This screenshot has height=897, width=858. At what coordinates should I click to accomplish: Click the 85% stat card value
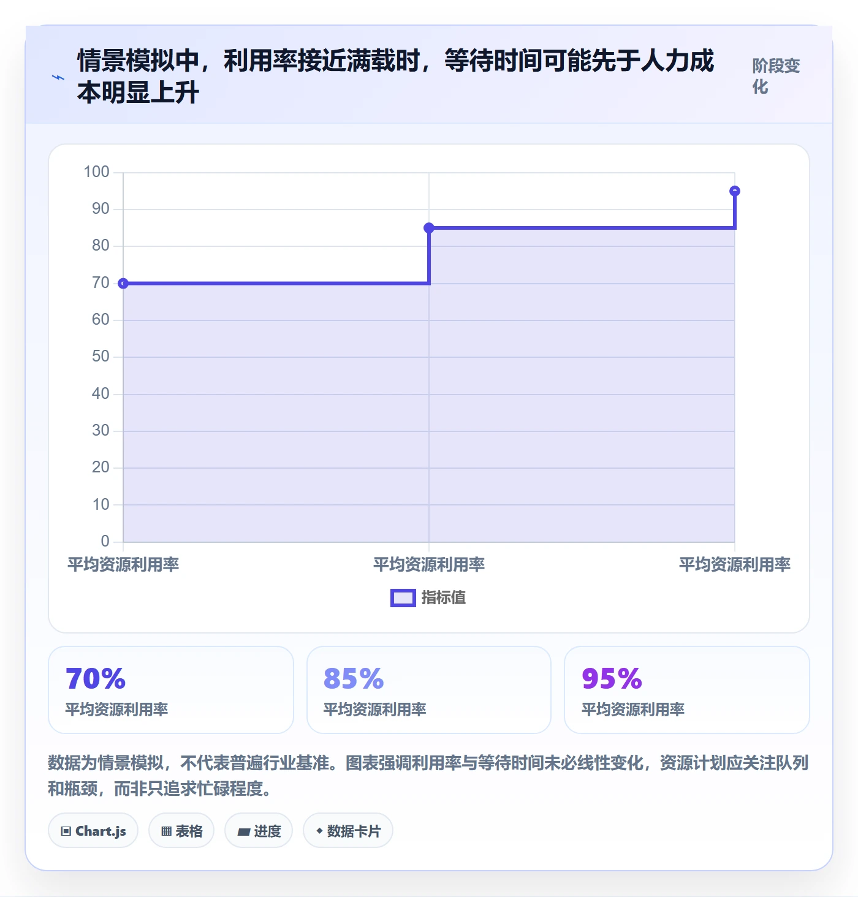[x=354, y=679]
